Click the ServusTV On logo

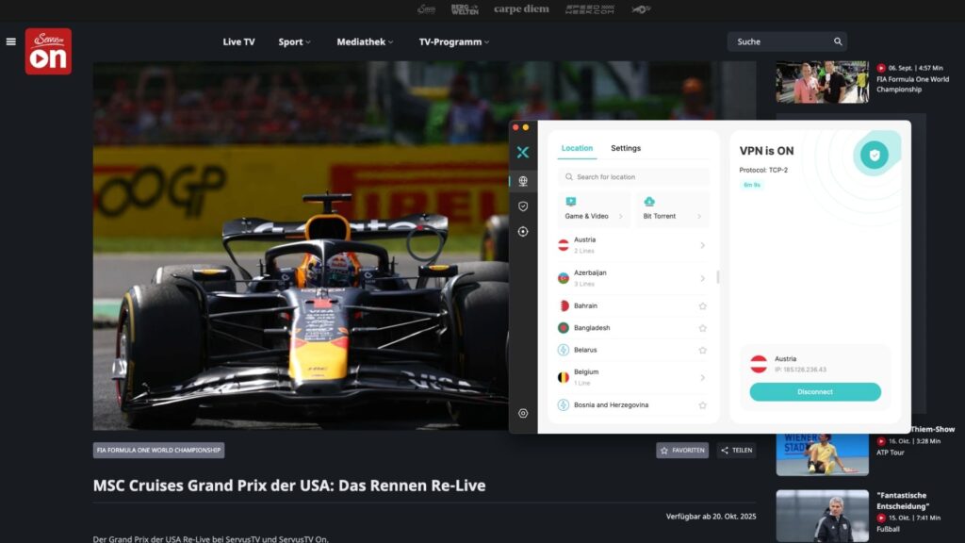[48, 51]
